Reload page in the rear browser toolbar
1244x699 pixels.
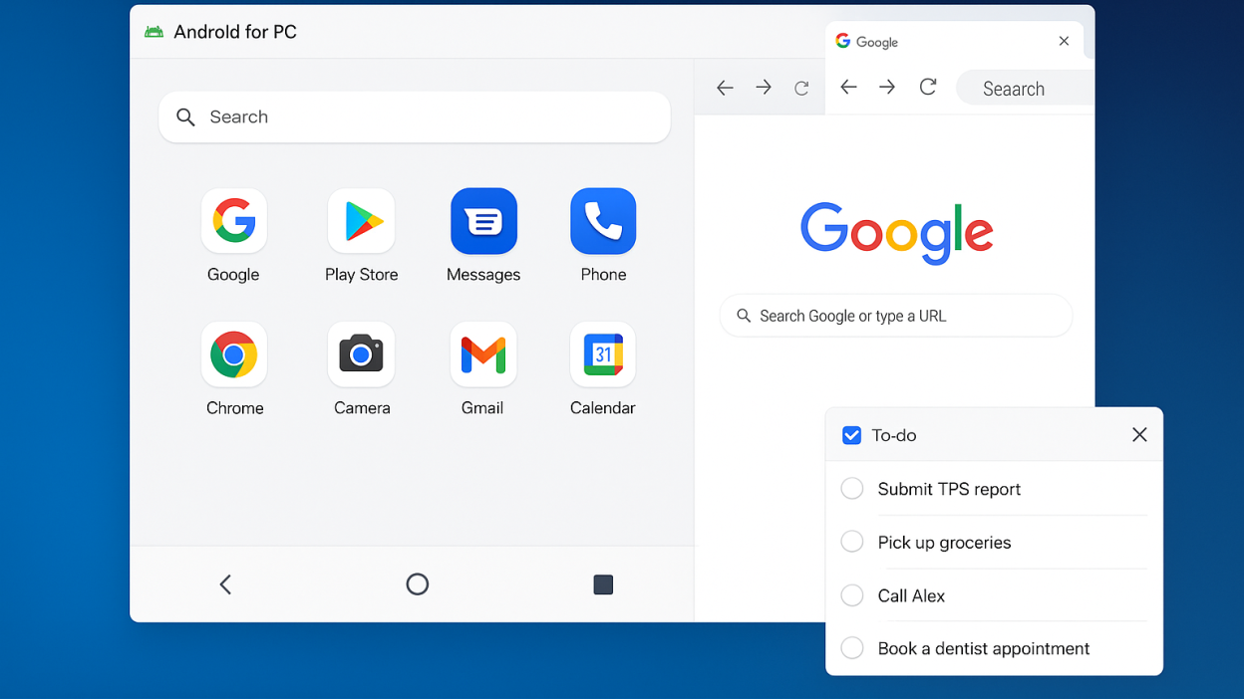801,89
